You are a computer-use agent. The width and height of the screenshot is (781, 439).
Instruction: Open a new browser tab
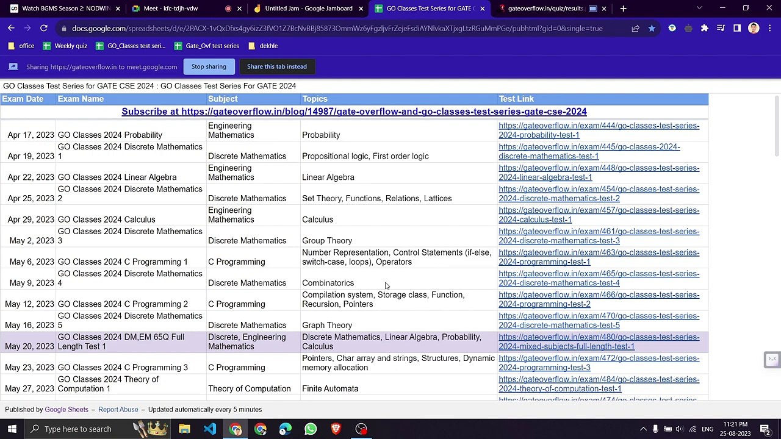coord(623,9)
